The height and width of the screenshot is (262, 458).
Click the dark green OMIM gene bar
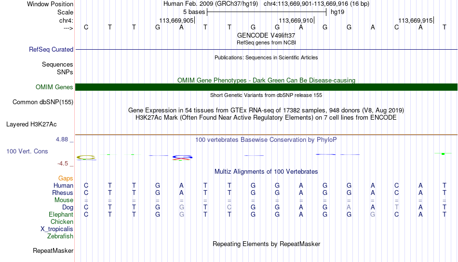(x=267, y=87)
